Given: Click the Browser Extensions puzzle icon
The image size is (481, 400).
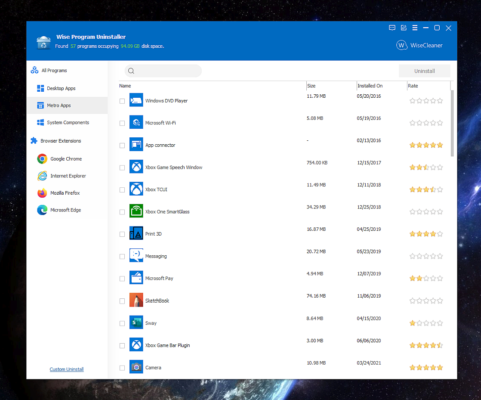Looking at the screenshot, I should tap(34, 141).
